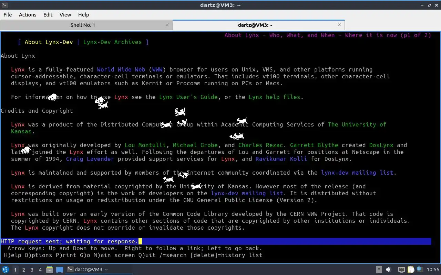441x275 pixels.
Task: Switch to virtual desktop 4
Action: point(40,270)
